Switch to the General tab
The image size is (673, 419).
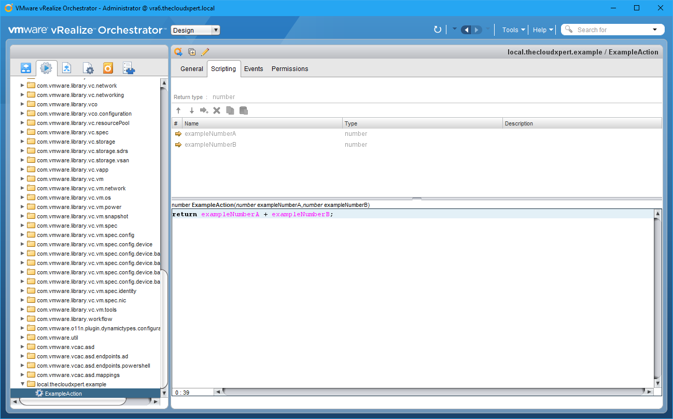coord(191,68)
